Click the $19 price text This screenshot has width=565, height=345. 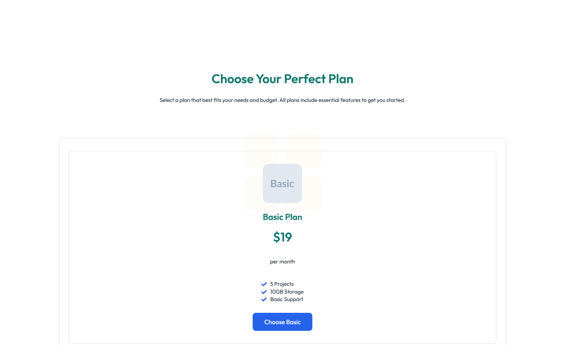[282, 237]
